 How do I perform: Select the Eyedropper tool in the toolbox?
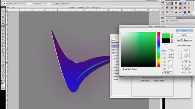pos(3,27)
